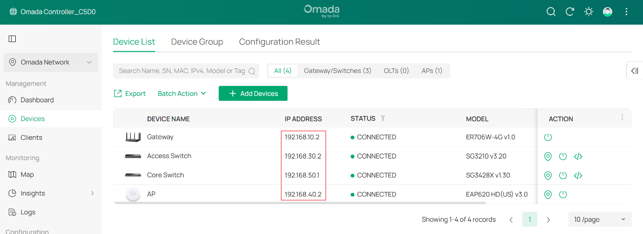Viewport: 643px width, 234px height.
Task: Filter by APs (1)
Action: (x=432, y=71)
